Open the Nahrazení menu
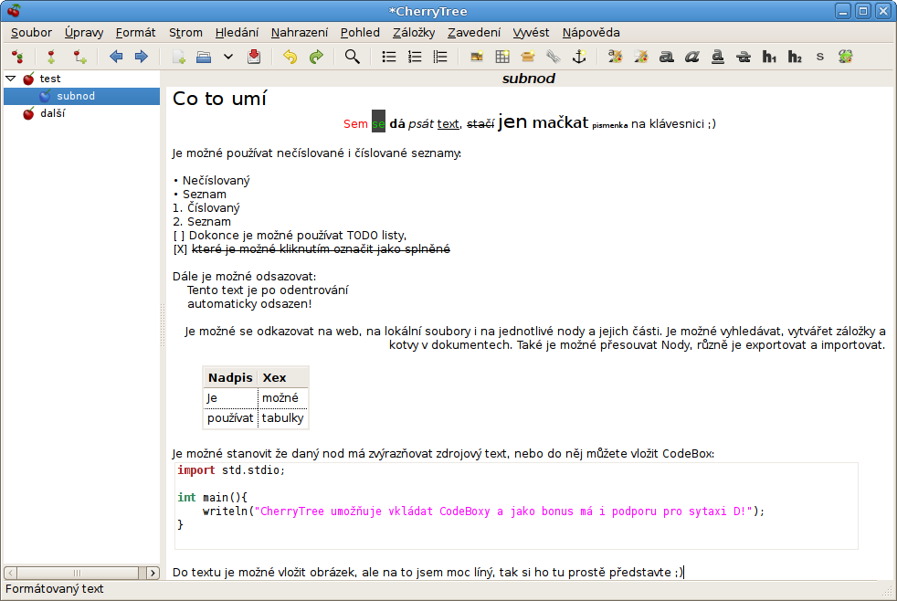Screen dimensions: 897x601 [x=300, y=33]
